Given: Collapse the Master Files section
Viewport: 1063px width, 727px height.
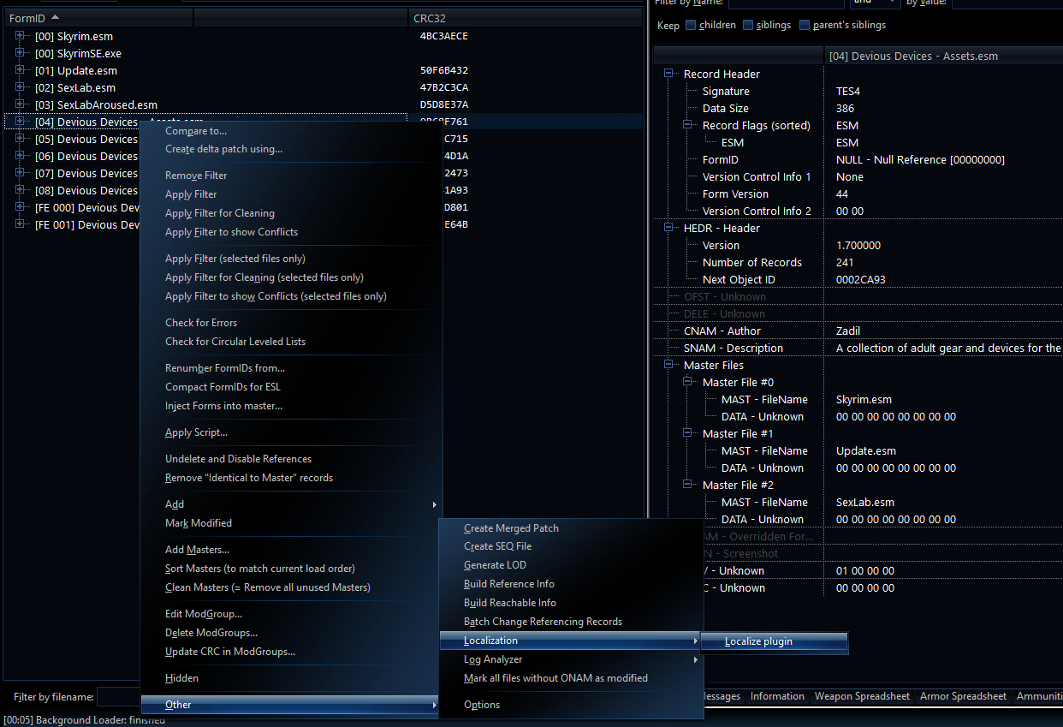Looking at the screenshot, I should coord(669,365).
